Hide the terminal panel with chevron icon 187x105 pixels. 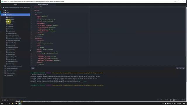(x=177, y=68)
